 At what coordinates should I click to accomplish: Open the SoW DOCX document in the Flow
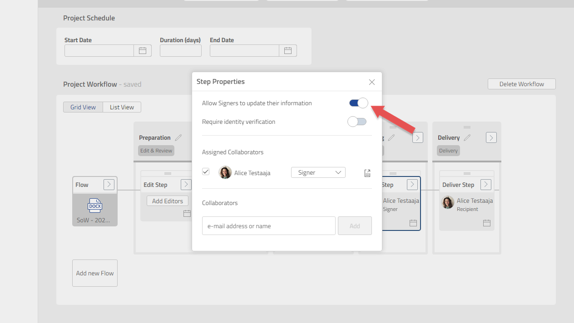95,206
